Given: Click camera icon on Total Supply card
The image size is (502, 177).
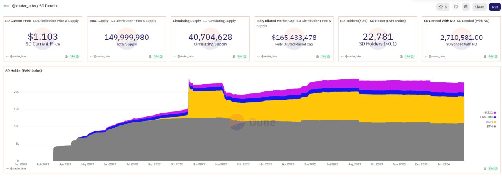Looking at the screenshot, I should point(150,57).
